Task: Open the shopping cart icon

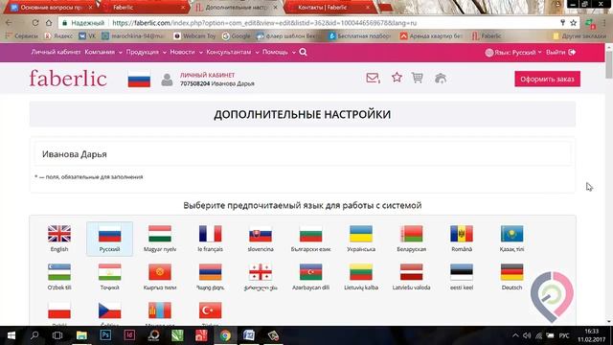Action: [418, 78]
